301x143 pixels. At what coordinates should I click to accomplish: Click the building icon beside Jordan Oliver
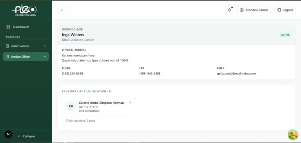pyautogui.click(x=7, y=57)
